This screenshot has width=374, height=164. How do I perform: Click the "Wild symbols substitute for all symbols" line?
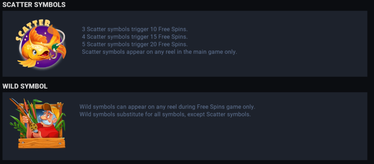[165, 114]
